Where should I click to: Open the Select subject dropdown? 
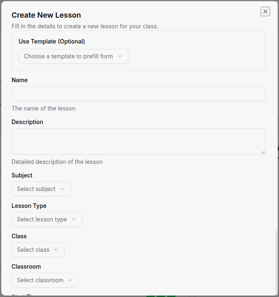[x=41, y=189]
